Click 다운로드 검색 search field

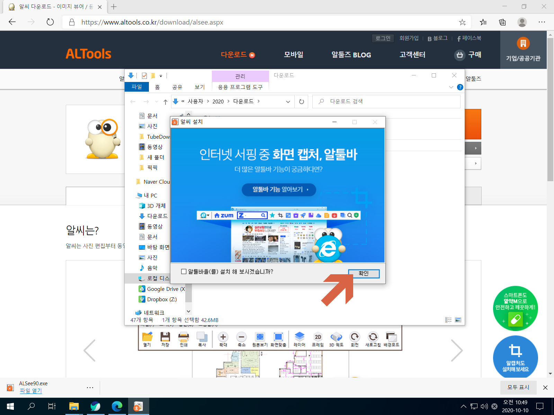386,101
